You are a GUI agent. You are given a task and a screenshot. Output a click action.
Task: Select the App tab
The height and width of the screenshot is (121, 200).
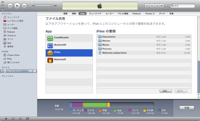pos(82,14)
